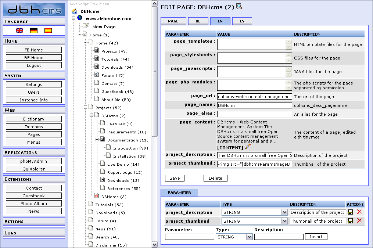The height and width of the screenshot is (248, 373).
Task: Open the Dictionary section
Action: pos(34,119)
